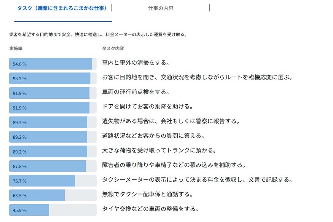This screenshot has width=333, height=222.
Task: Select the タスク（職業に含まれるこまかな仕事） tab
Action: point(62,8)
